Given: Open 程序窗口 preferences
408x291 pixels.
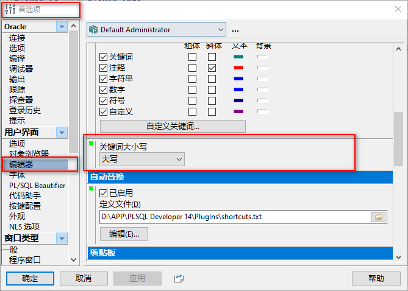Looking at the screenshot, I should [25, 260].
